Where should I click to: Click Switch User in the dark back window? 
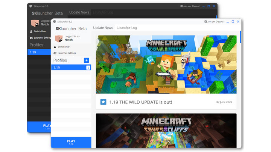coord(38,32)
